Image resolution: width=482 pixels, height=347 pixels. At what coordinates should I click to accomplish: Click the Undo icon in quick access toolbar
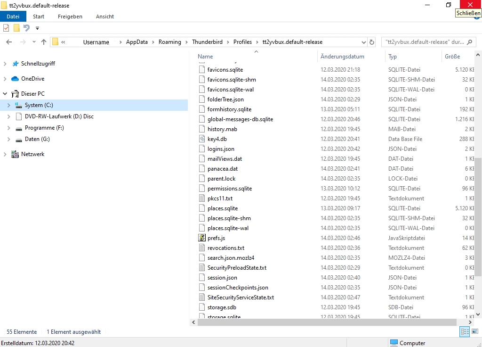point(27,28)
